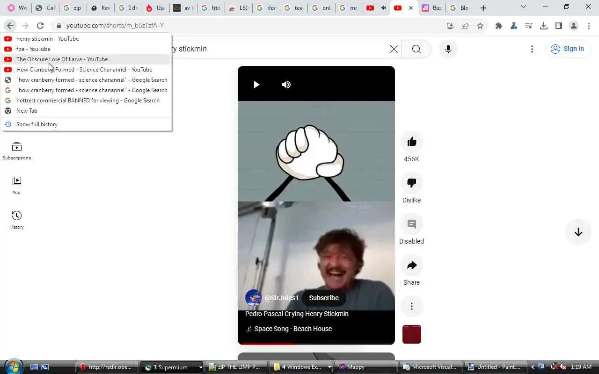Select The Obscure Lore Of Larva entry
This screenshot has width=599, height=374.
pyautogui.click(x=87, y=59)
